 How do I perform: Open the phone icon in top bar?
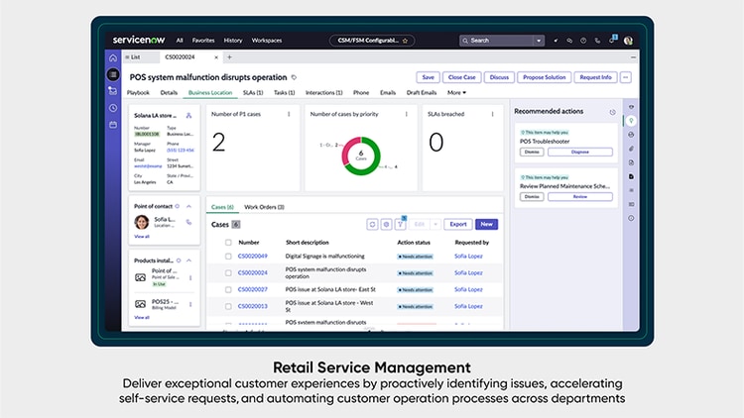coord(597,41)
